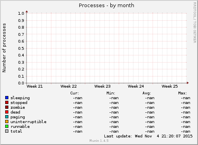This screenshot has width=198, height=145.
Task: Click the total row Max '-nan' value
Action: [x=186, y=131]
